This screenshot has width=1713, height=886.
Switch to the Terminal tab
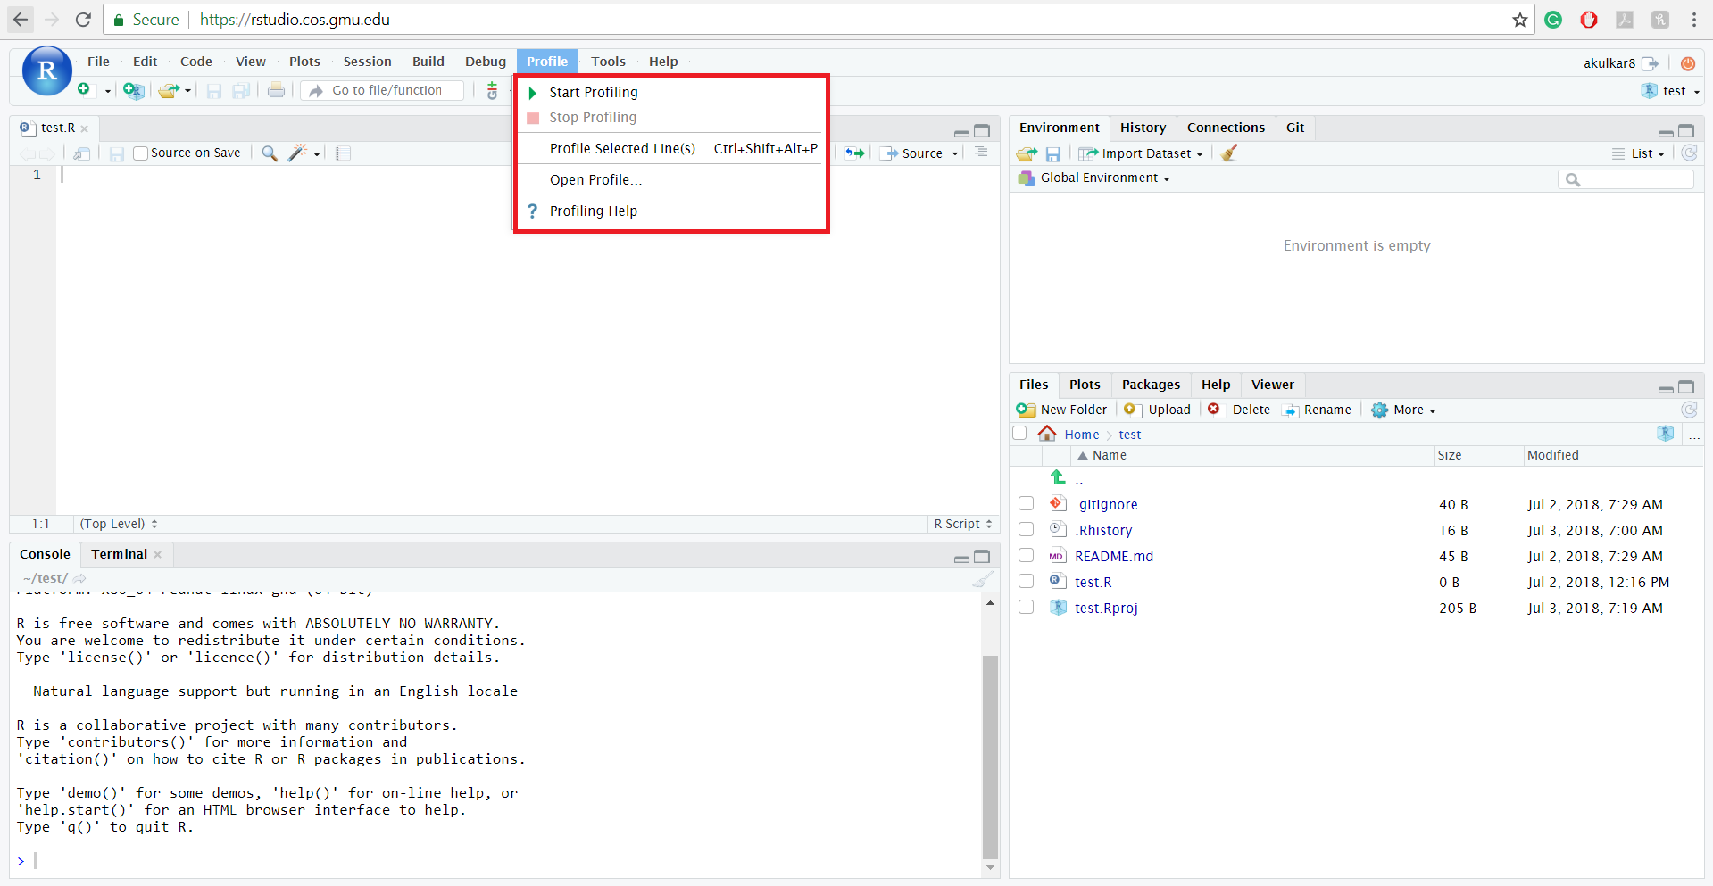[x=119, y=554]
